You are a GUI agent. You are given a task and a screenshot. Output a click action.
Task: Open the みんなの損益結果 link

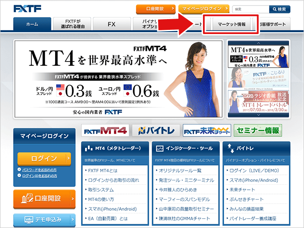246,209
